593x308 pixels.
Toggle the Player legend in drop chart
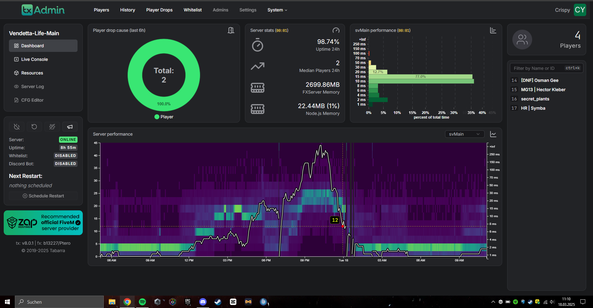point(164,117)
